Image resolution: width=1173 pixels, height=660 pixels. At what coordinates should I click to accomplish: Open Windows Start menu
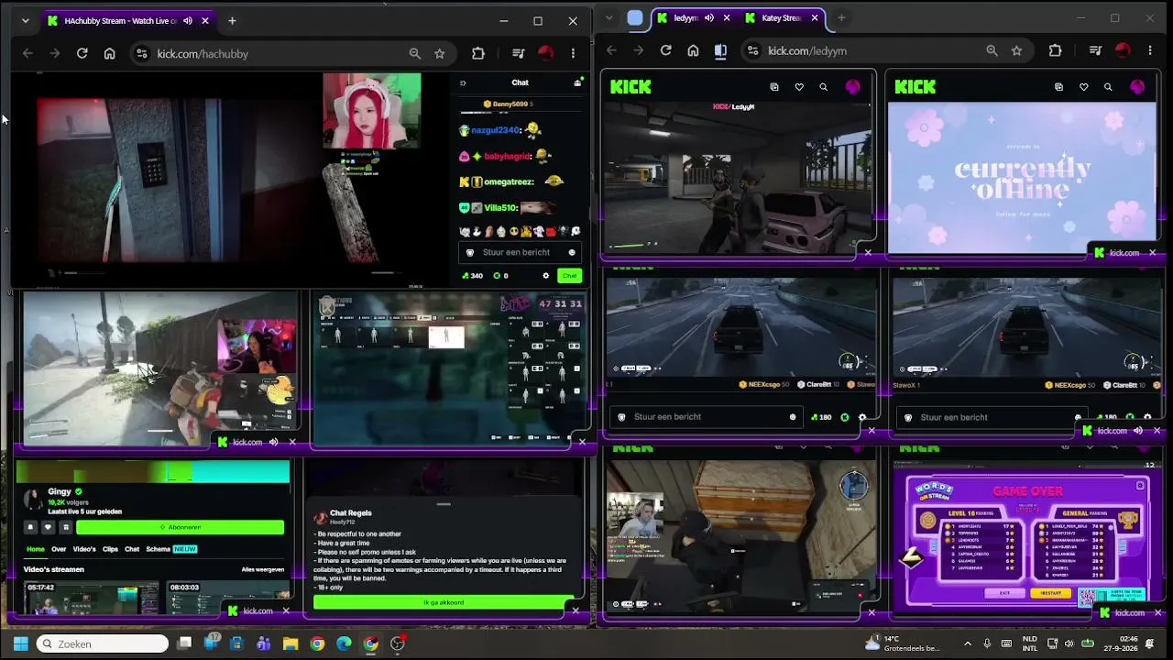pyautogui.click(x=20, y=643)
